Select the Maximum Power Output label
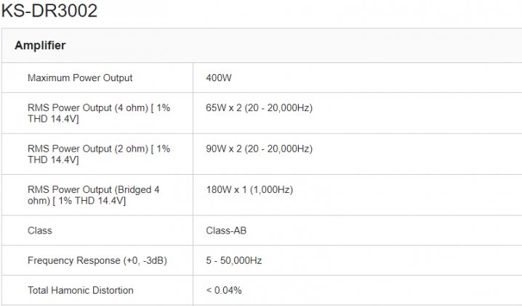This screenshot has width=522, height=306. pyautogui.click(x=80, y=78)
